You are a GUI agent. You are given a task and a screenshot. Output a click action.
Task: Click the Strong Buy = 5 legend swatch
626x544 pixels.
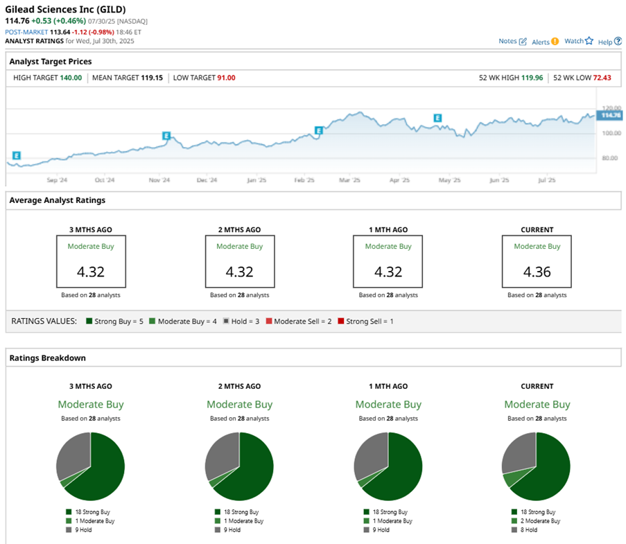89,321
